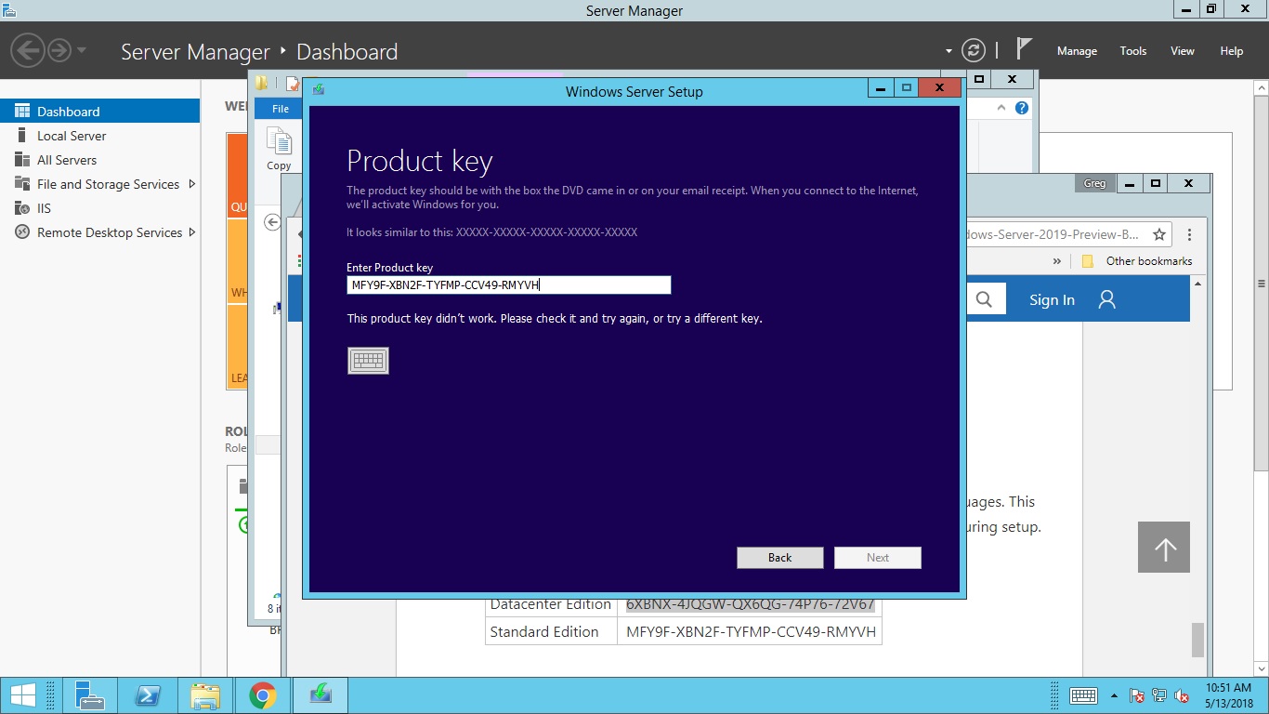Show hidden icons in the system tray

[1112, 694]
